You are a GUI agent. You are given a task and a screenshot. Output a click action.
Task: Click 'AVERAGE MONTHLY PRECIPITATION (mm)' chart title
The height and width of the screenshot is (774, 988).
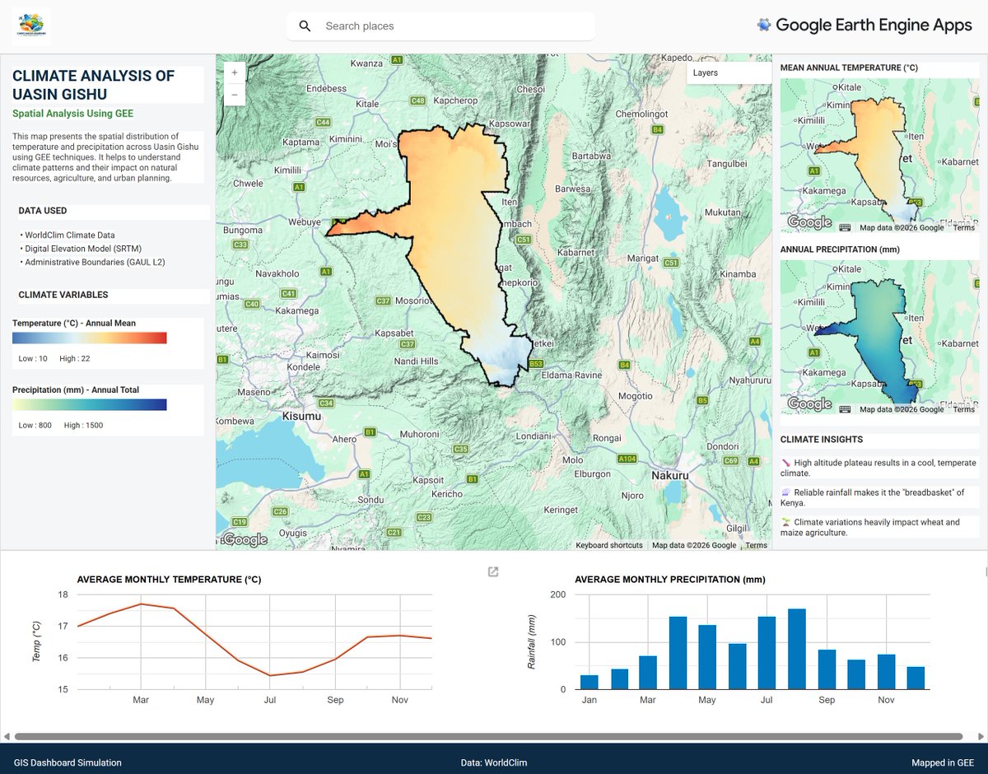[x=670, y=580]
